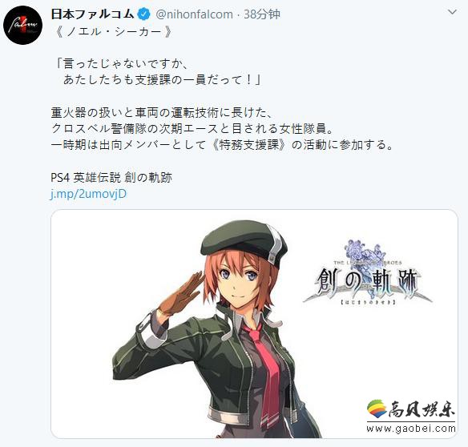Click the blue verified badge
The image size is (468, 447).
[144, 14]
